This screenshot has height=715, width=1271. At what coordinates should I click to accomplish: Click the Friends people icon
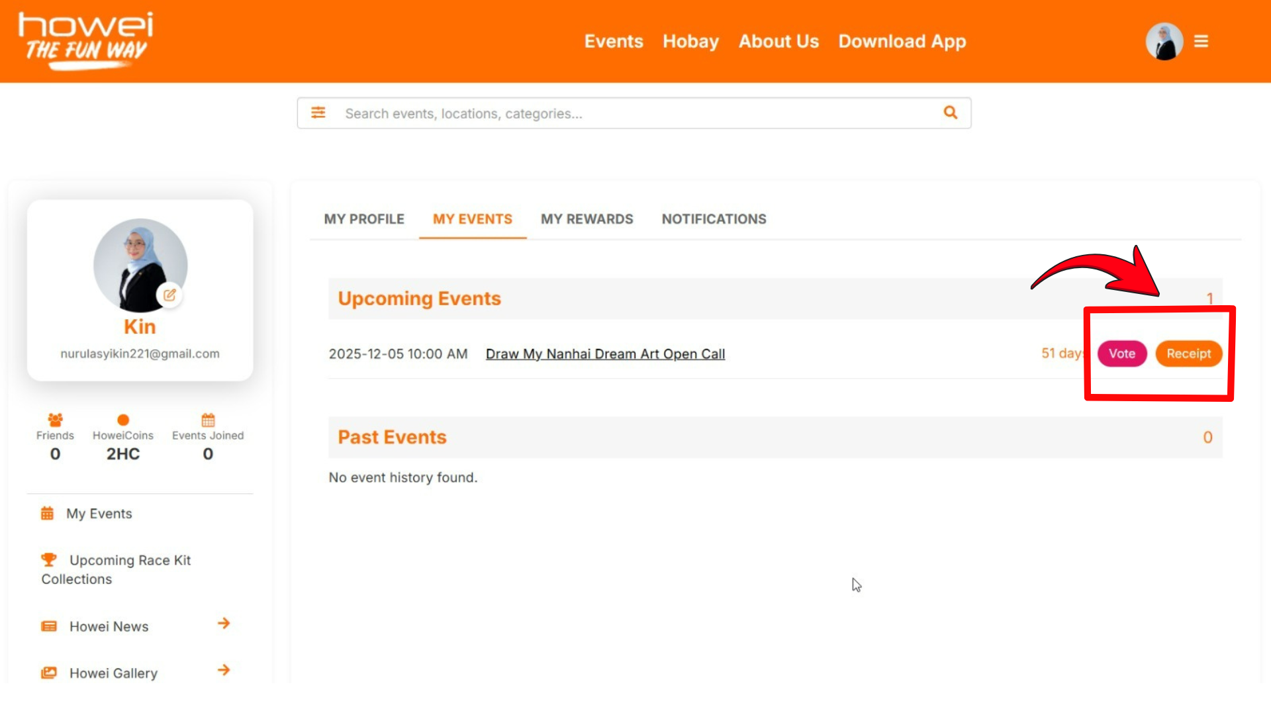55,420
